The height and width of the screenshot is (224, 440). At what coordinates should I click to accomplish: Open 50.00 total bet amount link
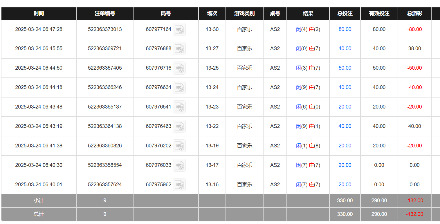click(x=345, y=68)
